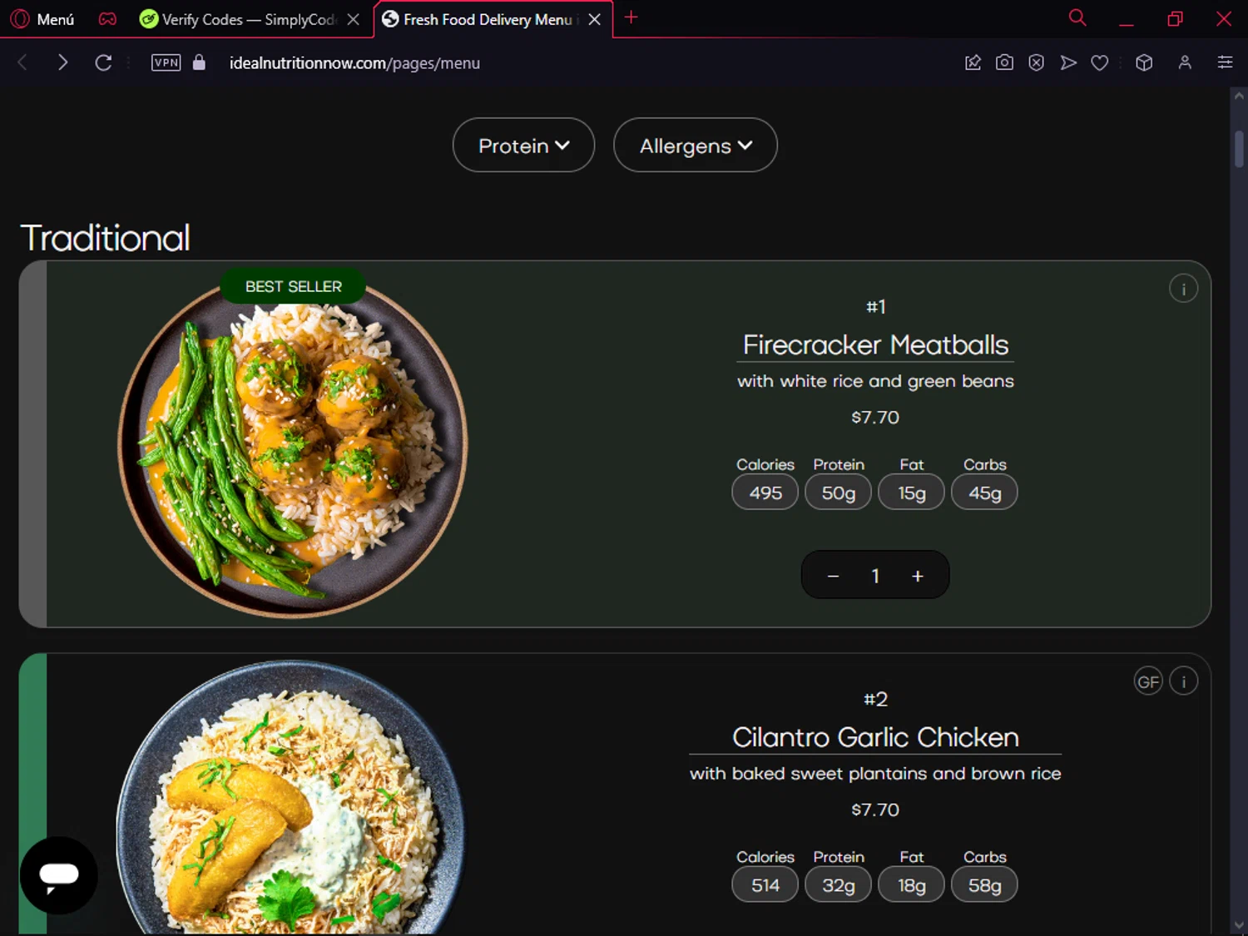
Task: Click the Firecracker Meatballs $7.70 price
Action: (875, 418)
